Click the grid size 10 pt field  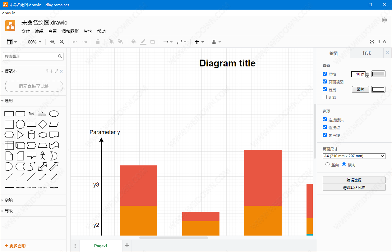point(358,74)
